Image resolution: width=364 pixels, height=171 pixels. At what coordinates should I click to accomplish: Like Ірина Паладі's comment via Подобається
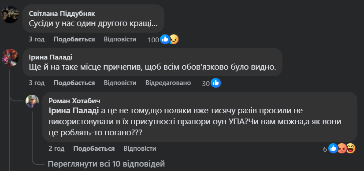tap(74, 83)
